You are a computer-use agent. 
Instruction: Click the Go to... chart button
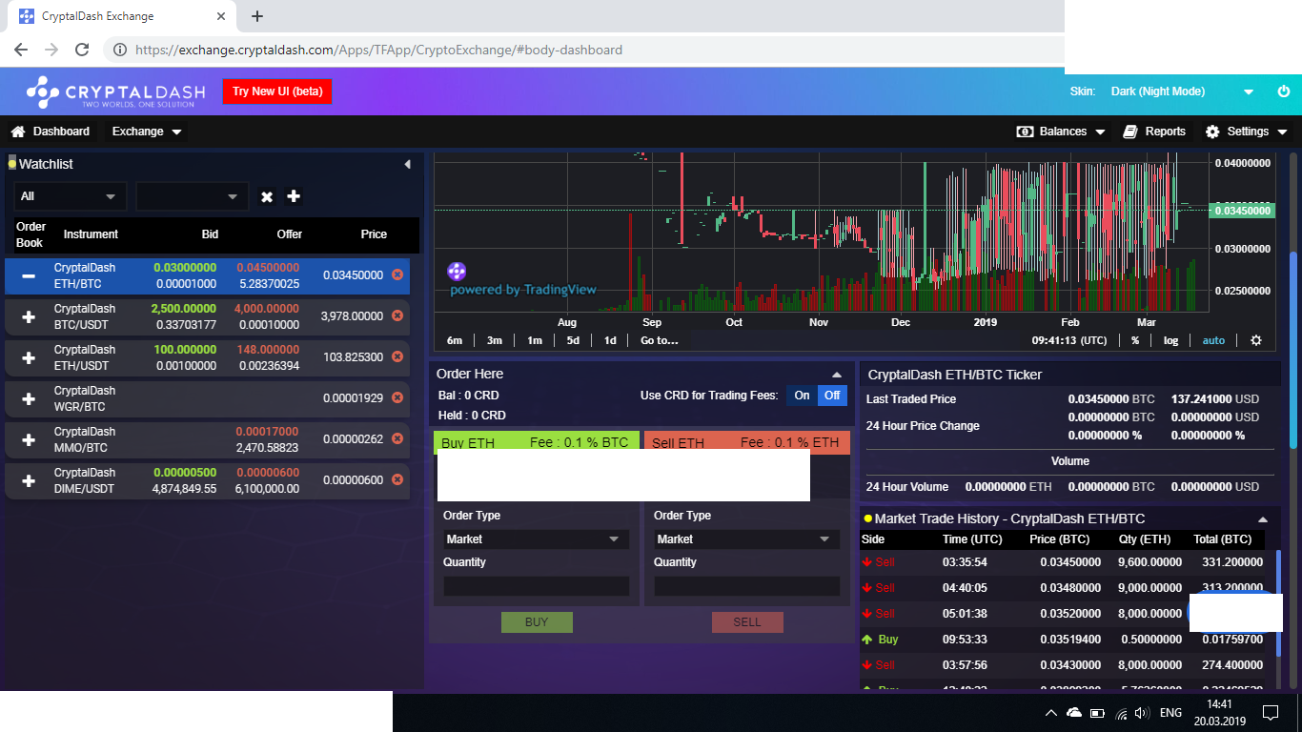[660, 340]
